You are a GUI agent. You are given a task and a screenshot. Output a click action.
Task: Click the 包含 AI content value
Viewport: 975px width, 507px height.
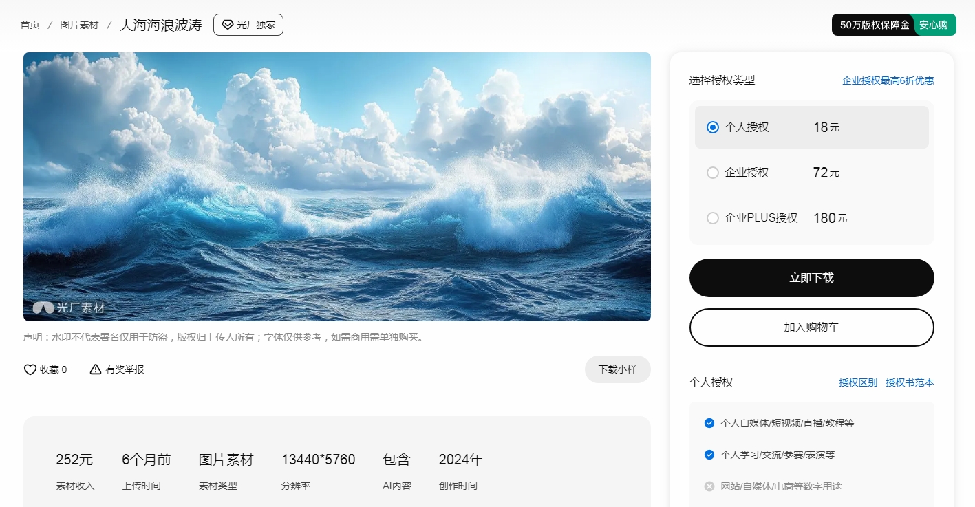click(396, 460)
